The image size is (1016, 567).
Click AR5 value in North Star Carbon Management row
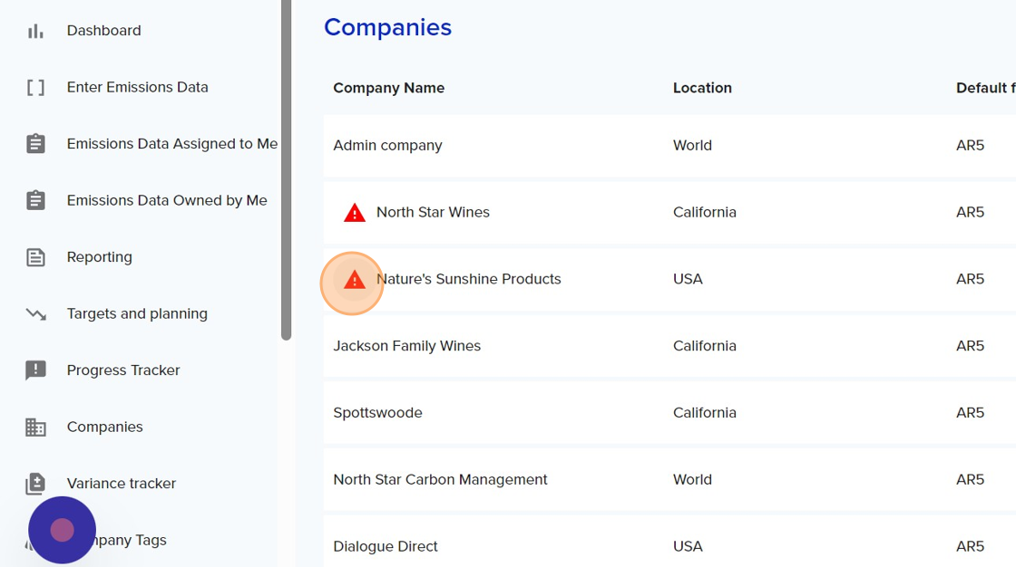(x=970, y=480)
